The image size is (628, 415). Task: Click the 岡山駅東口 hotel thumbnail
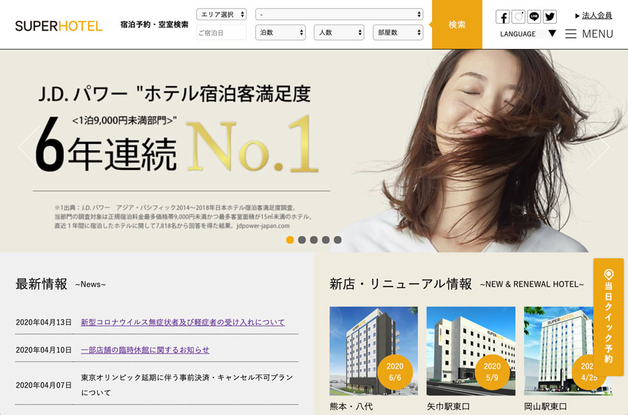click(568, 351)
